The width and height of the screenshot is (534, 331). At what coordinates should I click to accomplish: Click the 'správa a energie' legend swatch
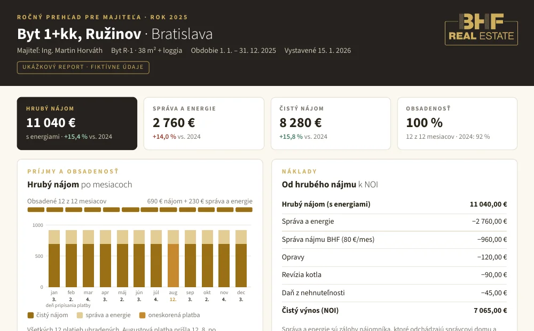(80, 316)
